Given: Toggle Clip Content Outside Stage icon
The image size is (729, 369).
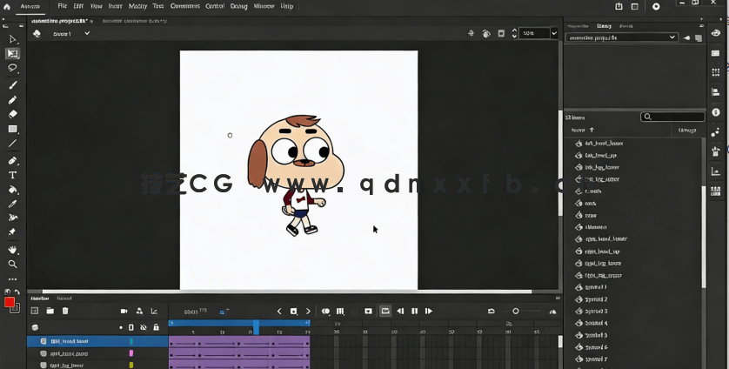Looking at the screenshot, I should tap(501, 33).
